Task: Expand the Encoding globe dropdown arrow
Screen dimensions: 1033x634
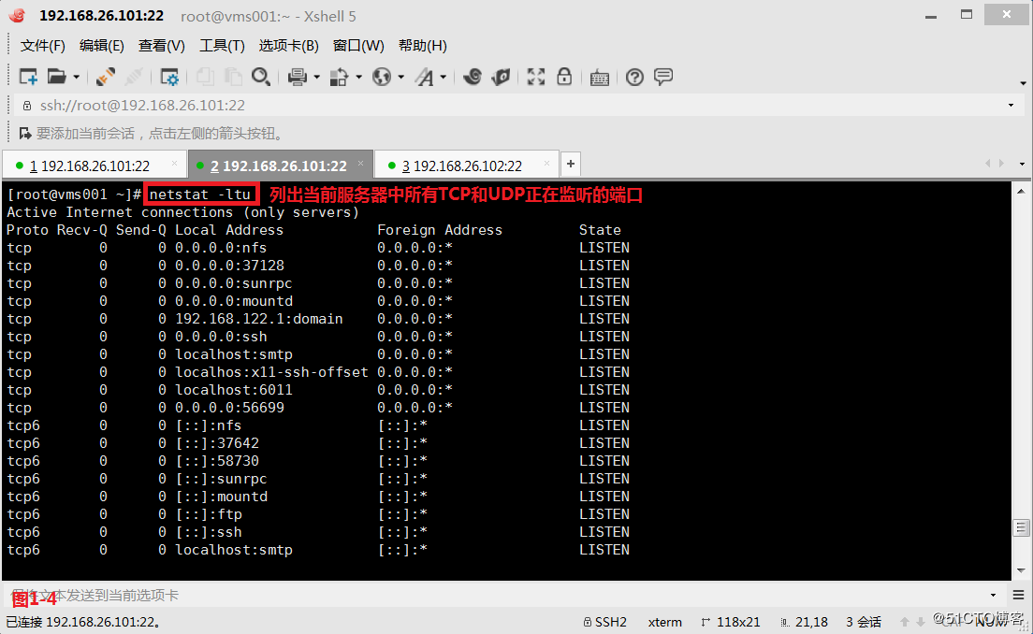Action: [400, 78]
